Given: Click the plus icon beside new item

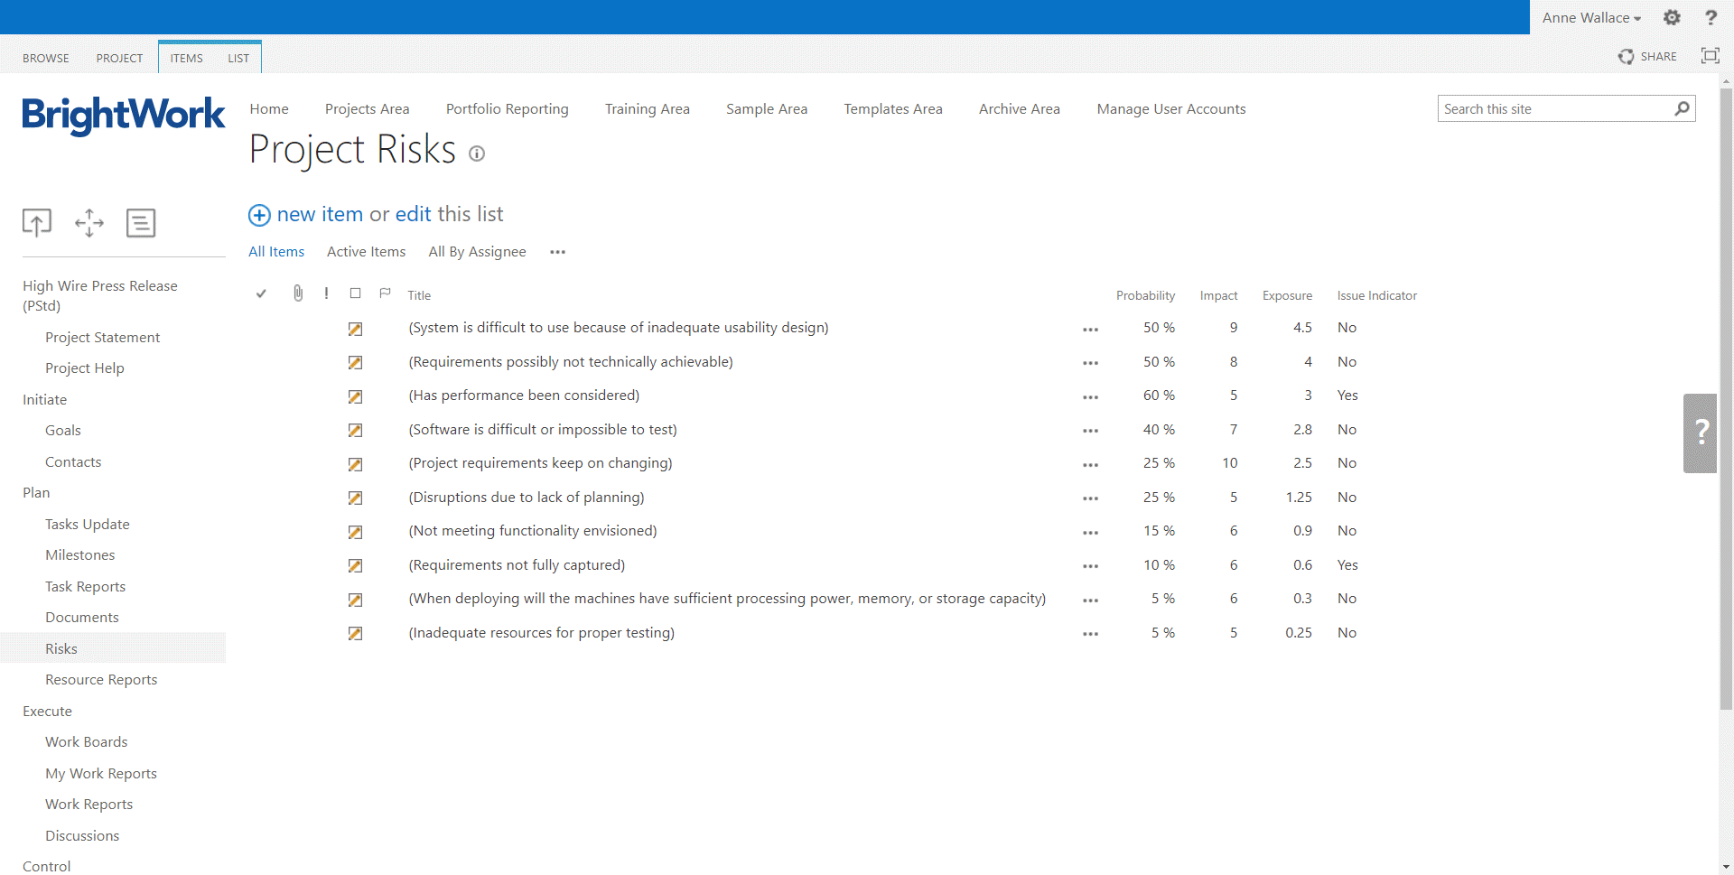Looking at the screenshot, I should pos(259,215).
